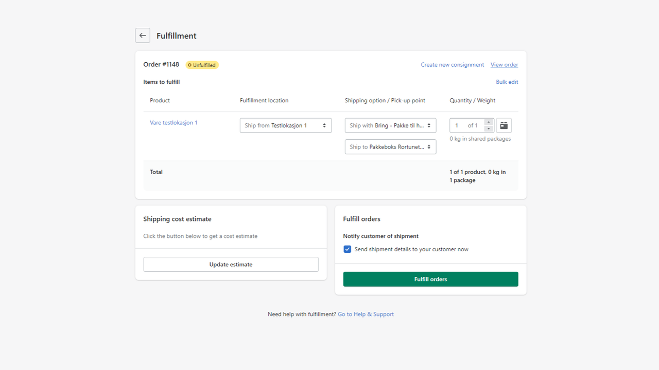Click the Fulfillment page title
659x370 pixels.
pyautogui.click(x=176, y=35)
